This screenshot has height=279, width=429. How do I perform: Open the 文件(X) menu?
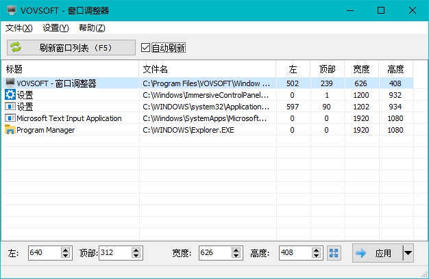(x=19, y=27)
